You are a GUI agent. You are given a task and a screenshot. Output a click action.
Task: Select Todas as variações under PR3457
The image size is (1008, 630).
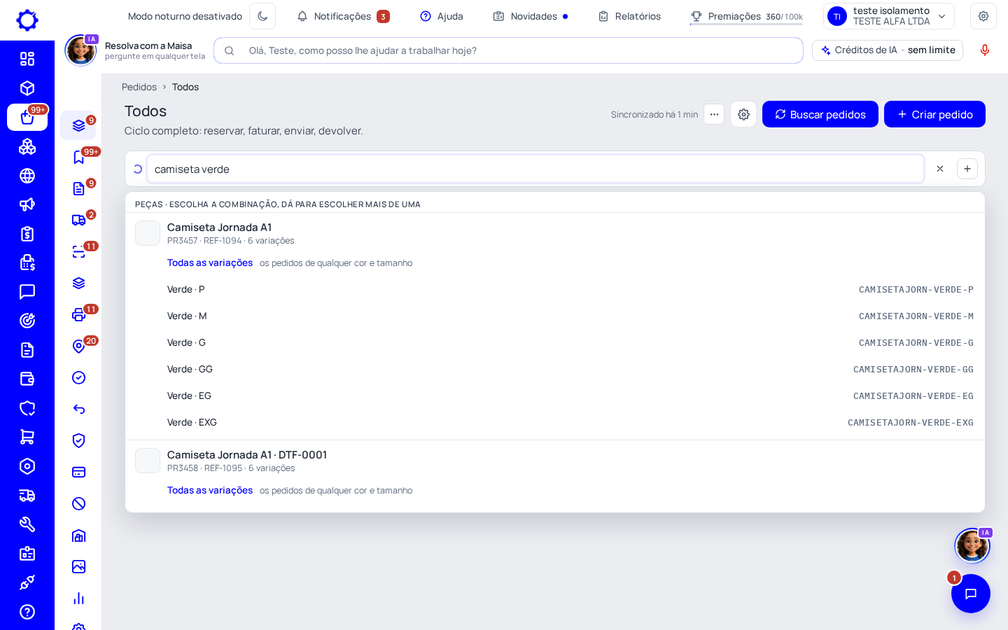tap(210, 262)
